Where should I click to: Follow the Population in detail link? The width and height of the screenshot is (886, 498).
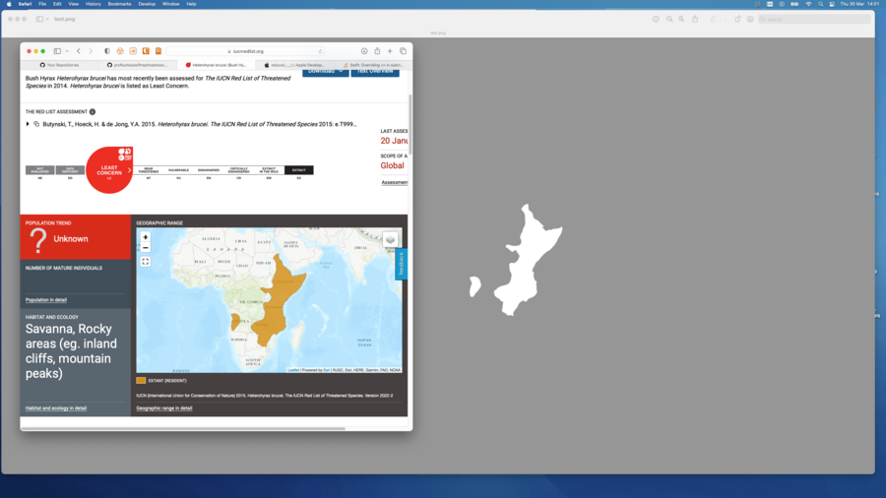point(46,300)
